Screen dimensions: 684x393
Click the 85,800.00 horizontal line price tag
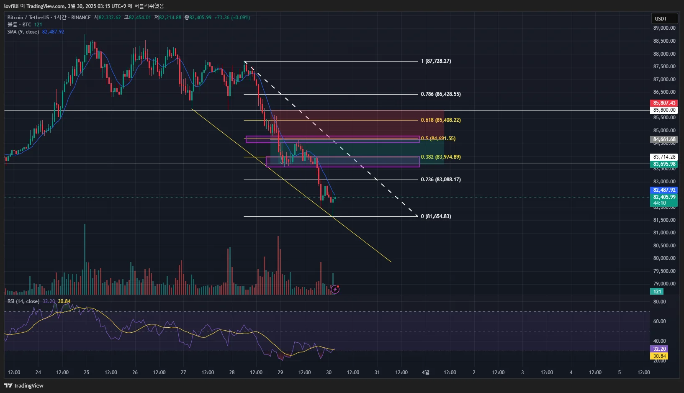pyautogui.click(x=664, y=110)
